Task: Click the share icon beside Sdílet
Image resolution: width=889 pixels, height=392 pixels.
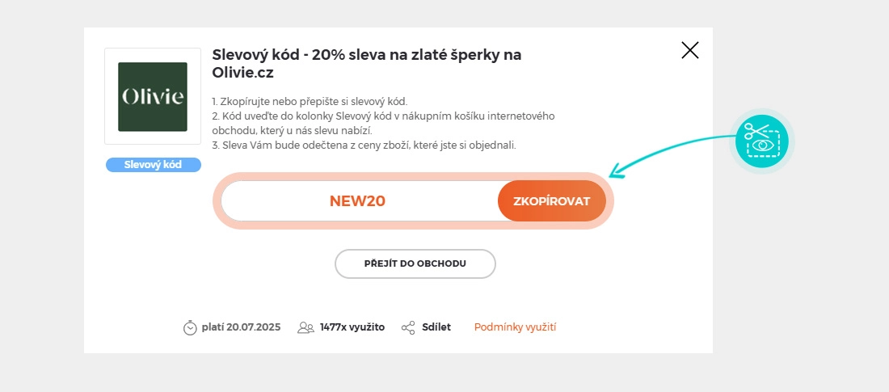Action: coord(408,327)
